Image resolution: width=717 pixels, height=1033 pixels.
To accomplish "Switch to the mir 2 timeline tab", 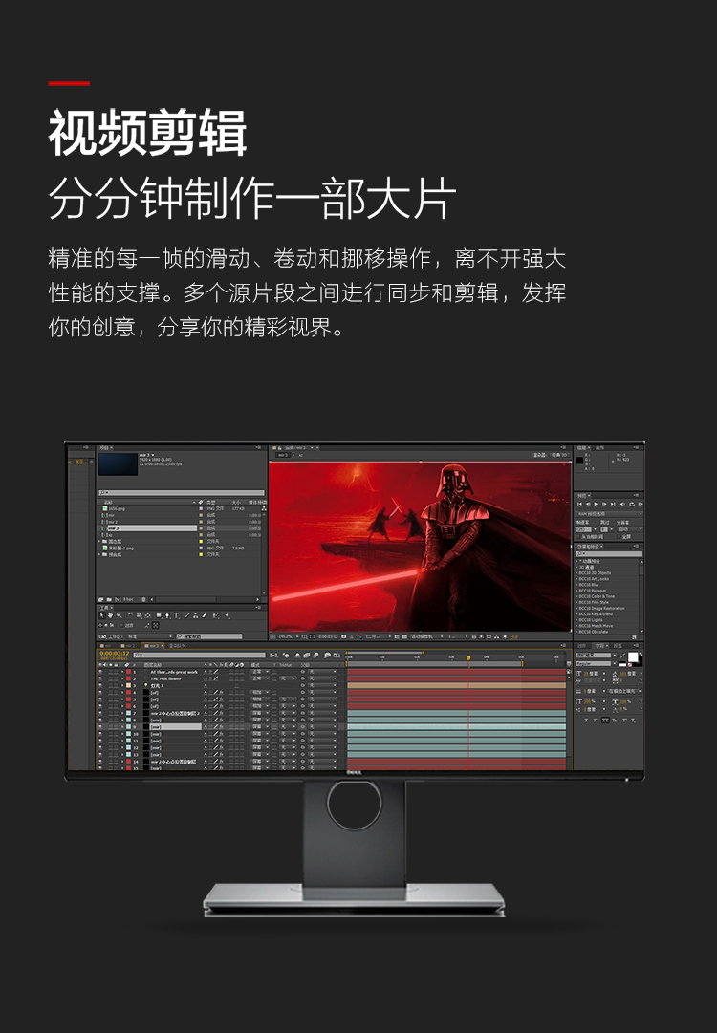I will click(128, 646).
